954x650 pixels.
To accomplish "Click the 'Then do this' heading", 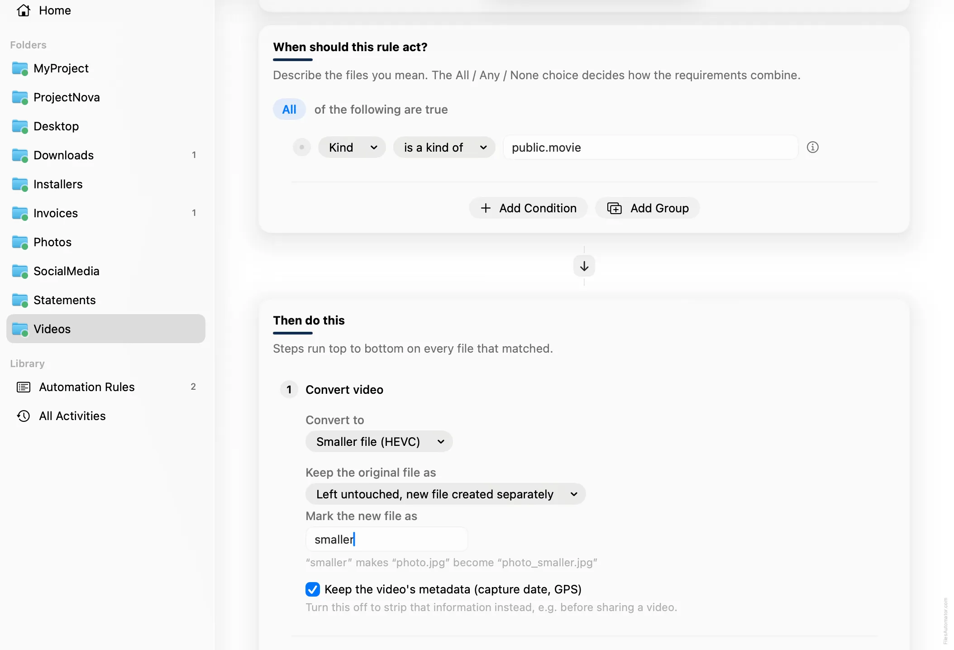I will (x=309, y=320).
